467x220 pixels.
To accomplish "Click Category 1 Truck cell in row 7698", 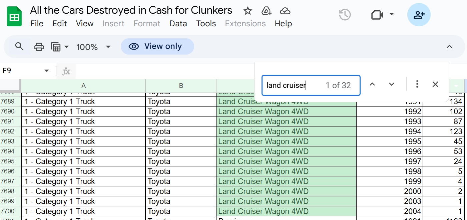I will coord(83,191).
